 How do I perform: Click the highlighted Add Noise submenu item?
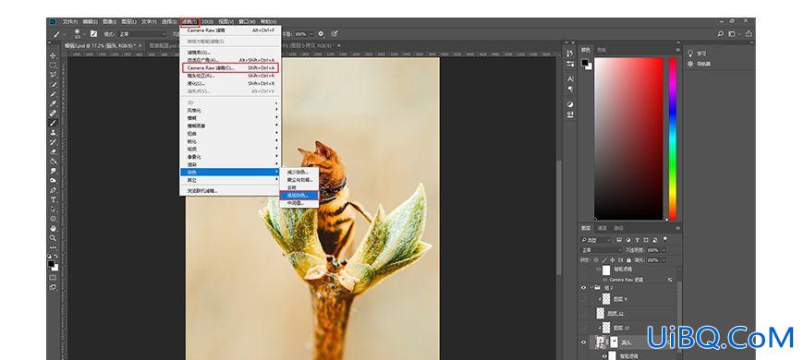(x=298, y=195)
